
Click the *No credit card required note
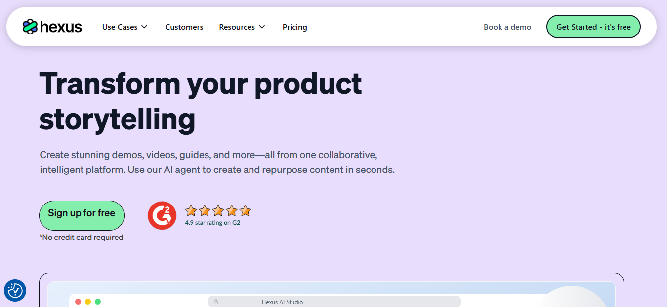coord(81,238)
